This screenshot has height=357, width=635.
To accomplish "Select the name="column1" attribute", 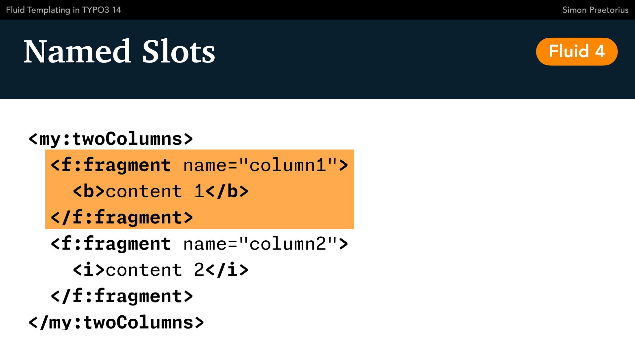I will tap(260, 165).
